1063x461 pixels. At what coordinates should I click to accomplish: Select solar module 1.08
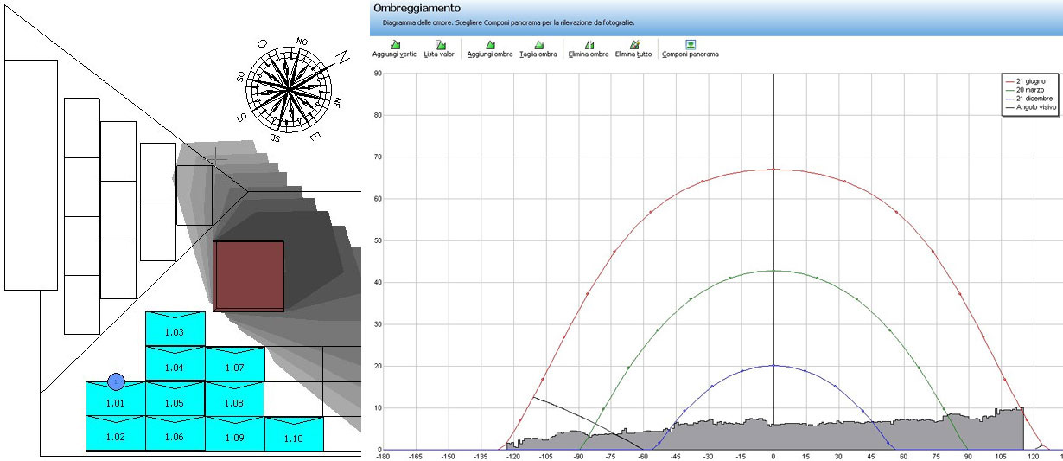[234, 399]
